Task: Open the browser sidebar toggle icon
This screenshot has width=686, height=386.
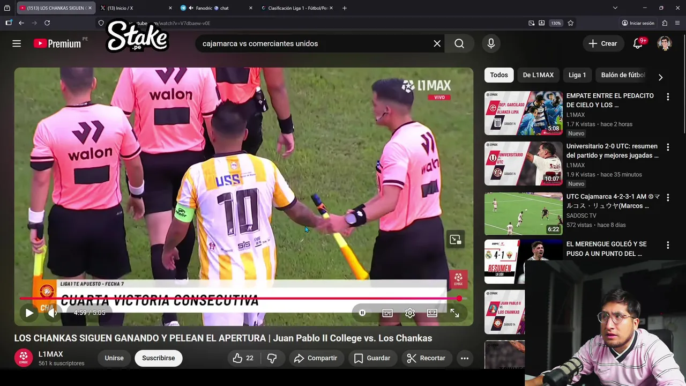Action: tap(9, 23)
